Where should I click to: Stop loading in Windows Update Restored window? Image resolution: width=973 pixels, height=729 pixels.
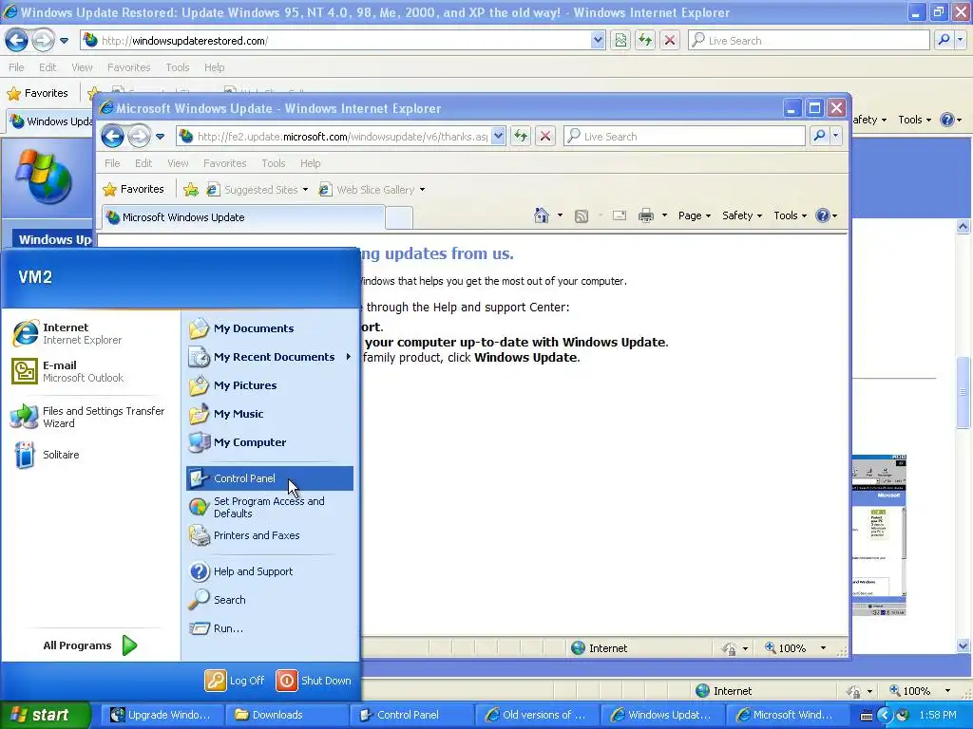click(670, 40)
